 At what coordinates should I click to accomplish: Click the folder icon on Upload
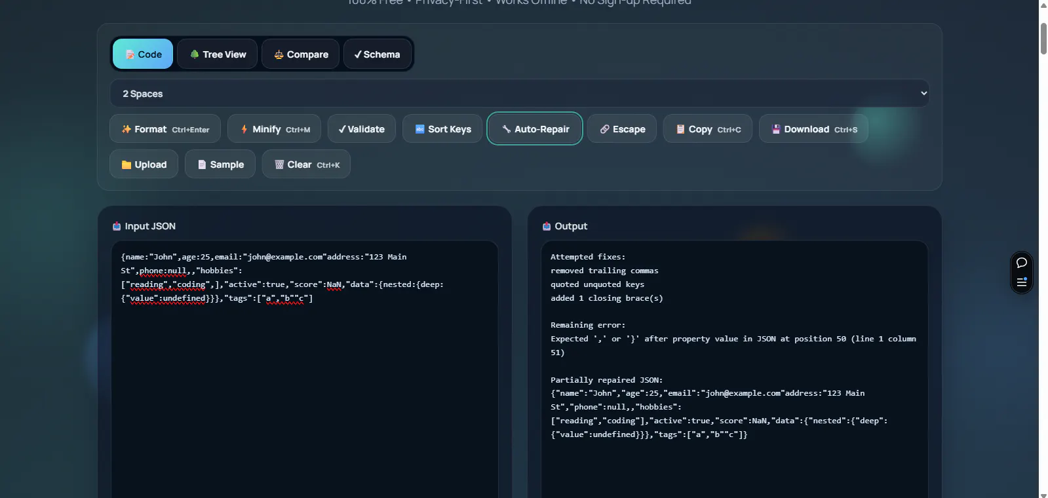point(126,164)
